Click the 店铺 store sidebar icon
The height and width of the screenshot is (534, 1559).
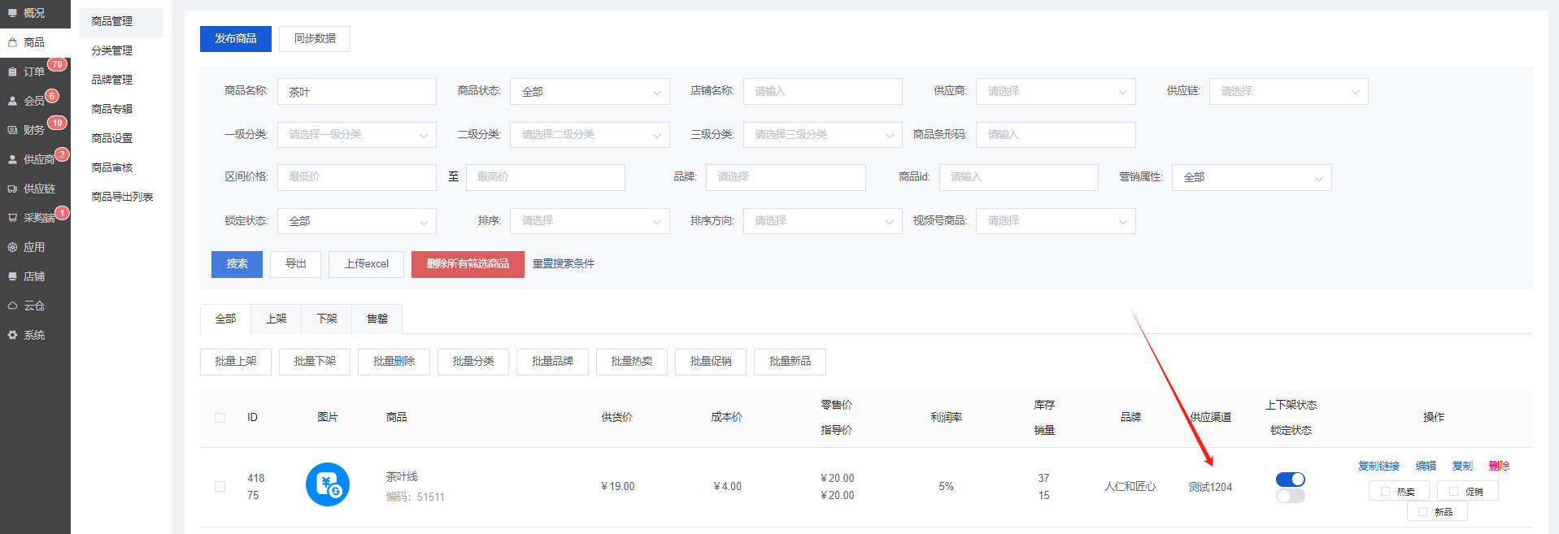coord(12,276)
